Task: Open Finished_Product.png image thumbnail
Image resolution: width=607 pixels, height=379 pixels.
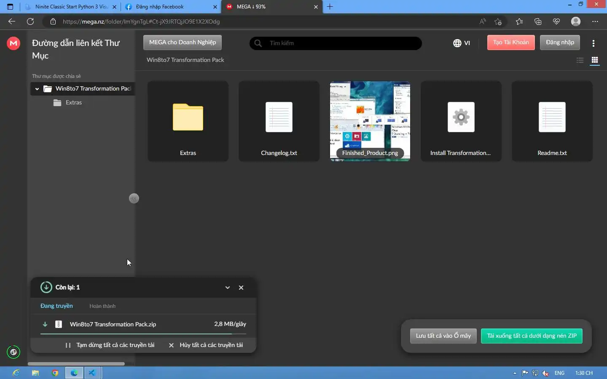Action: [x=370, y=121]
